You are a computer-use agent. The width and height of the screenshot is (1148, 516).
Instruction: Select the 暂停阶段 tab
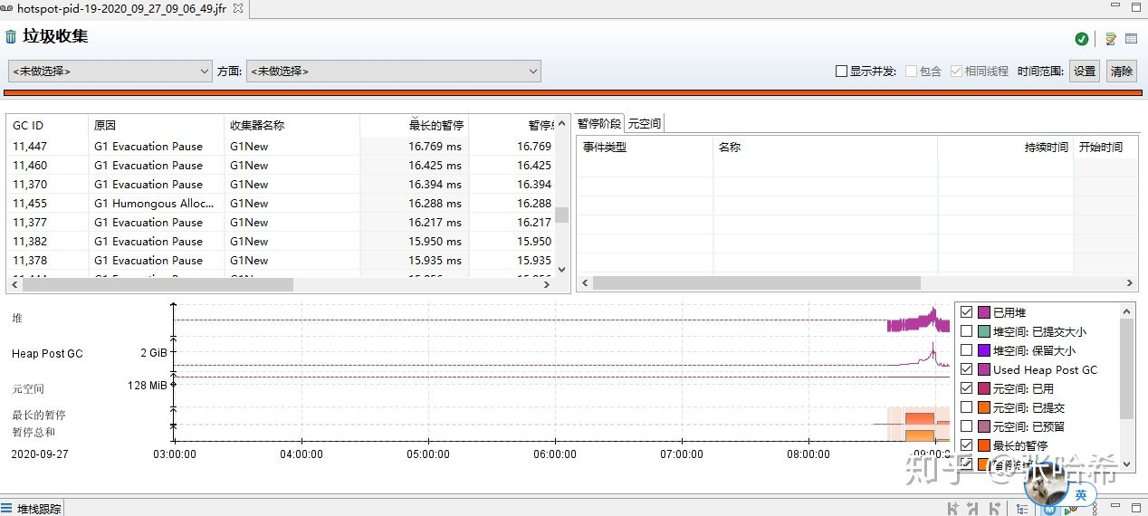pos(599,124)
